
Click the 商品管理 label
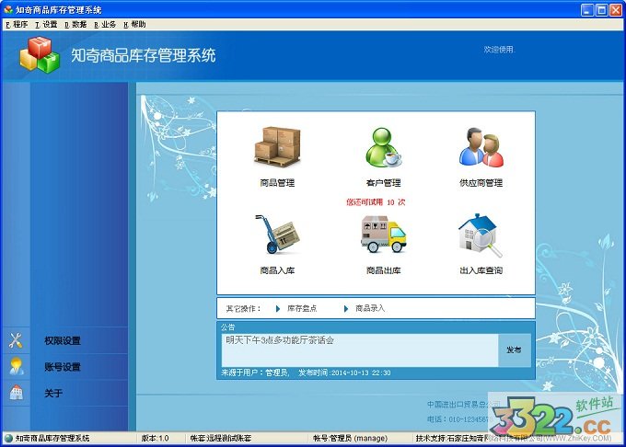pos(277,183)
